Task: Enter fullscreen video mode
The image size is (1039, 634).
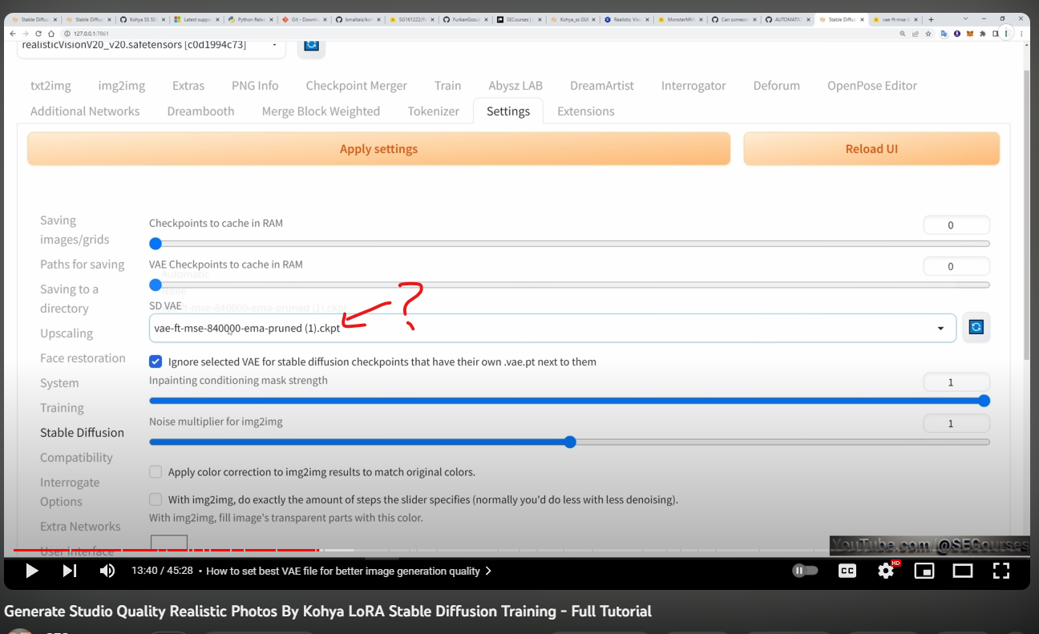Action: pos(1001,571)
